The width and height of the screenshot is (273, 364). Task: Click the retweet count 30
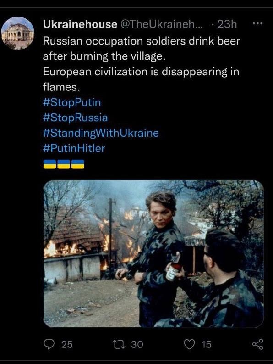[137, 344]
